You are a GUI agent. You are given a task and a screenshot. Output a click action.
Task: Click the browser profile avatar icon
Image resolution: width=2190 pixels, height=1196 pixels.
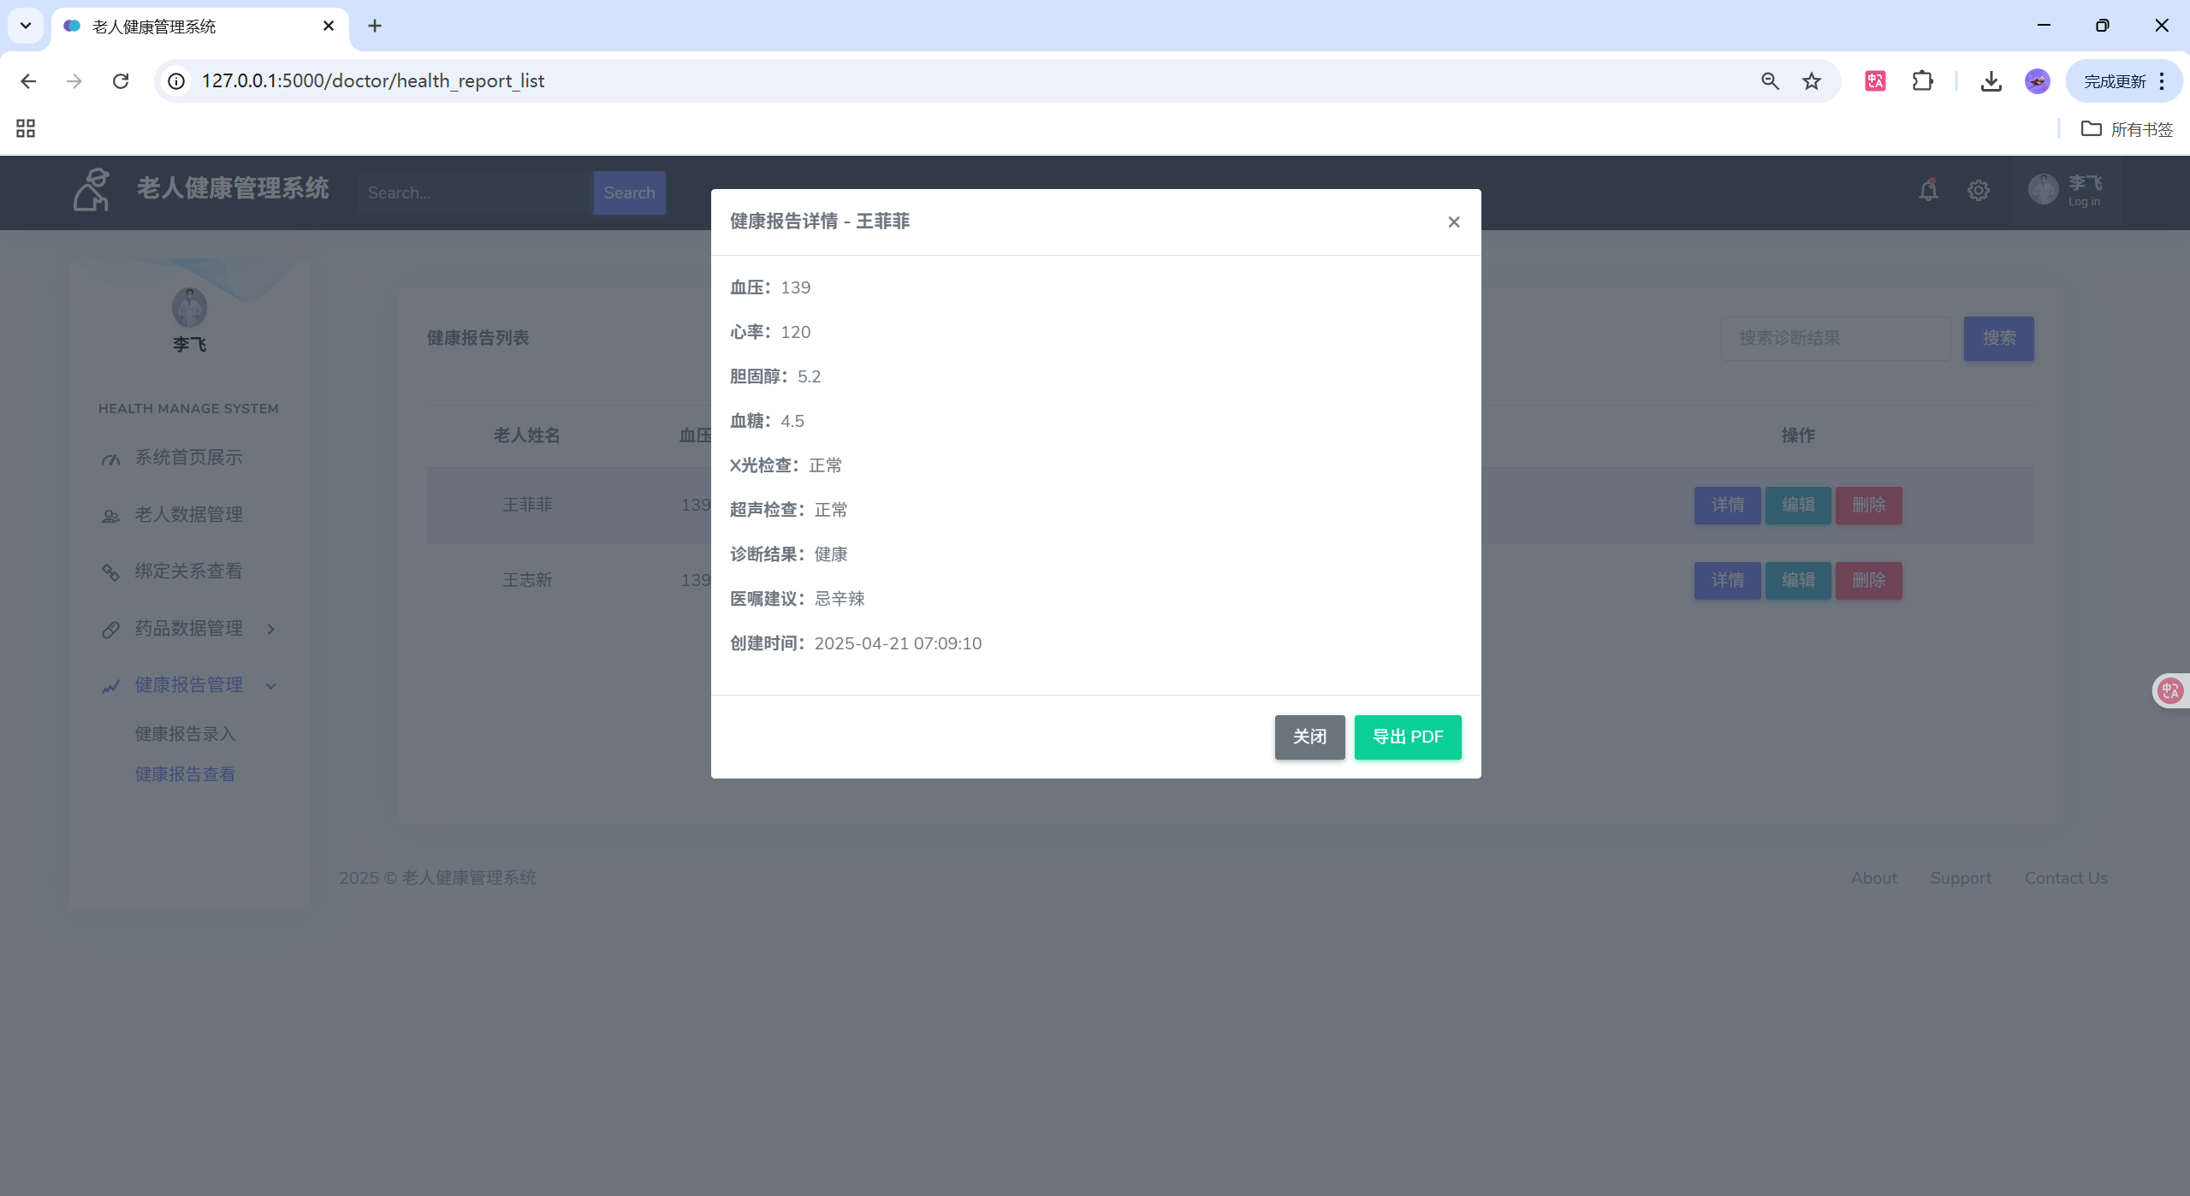click(x=2037, y=81)
